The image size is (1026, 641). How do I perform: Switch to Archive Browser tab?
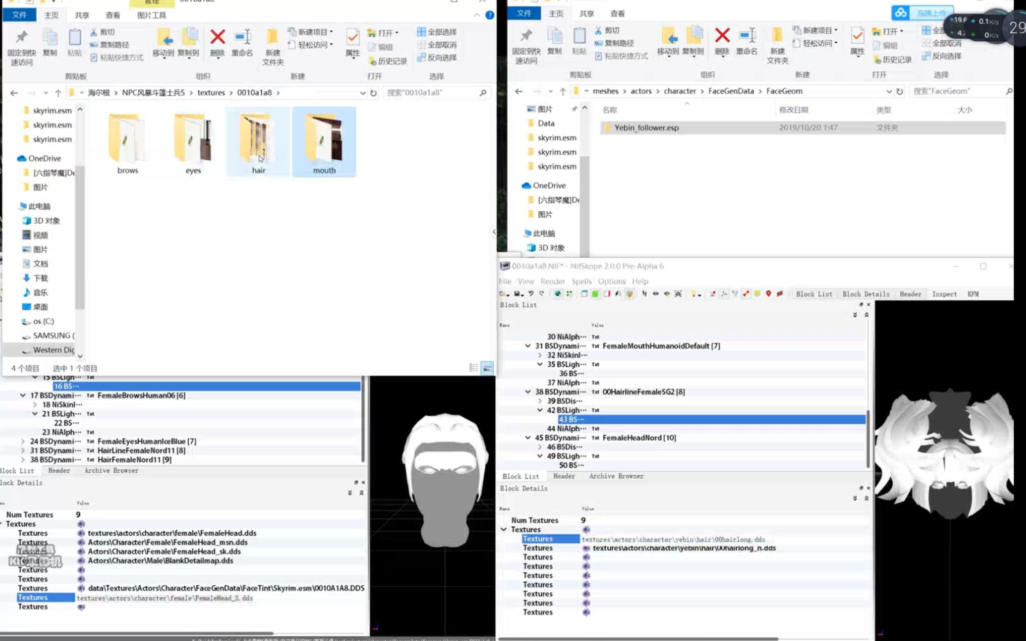(x=111, y=470)
